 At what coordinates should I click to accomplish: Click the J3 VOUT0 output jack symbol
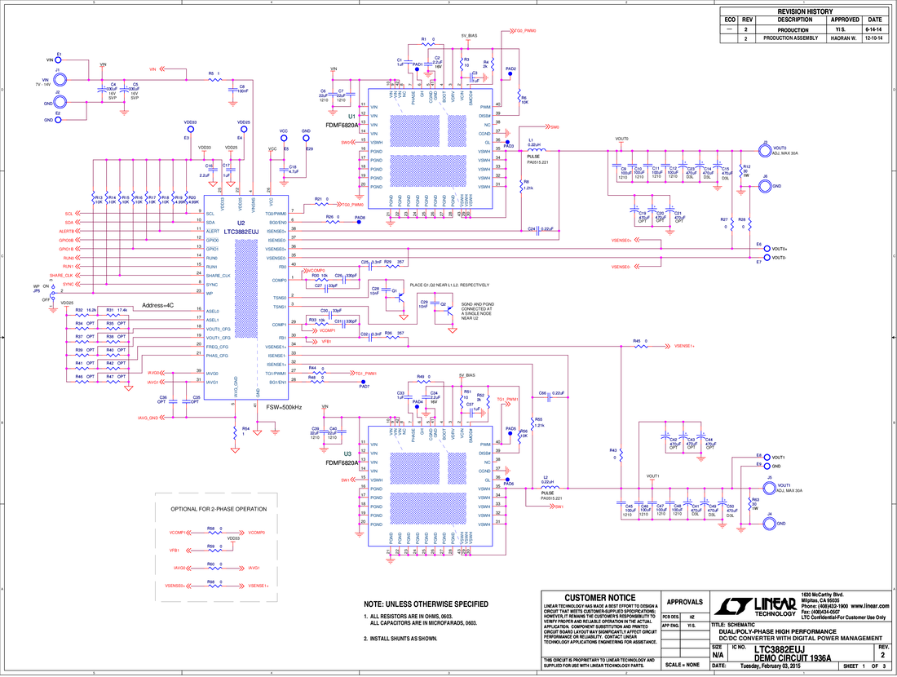(765, 151)
